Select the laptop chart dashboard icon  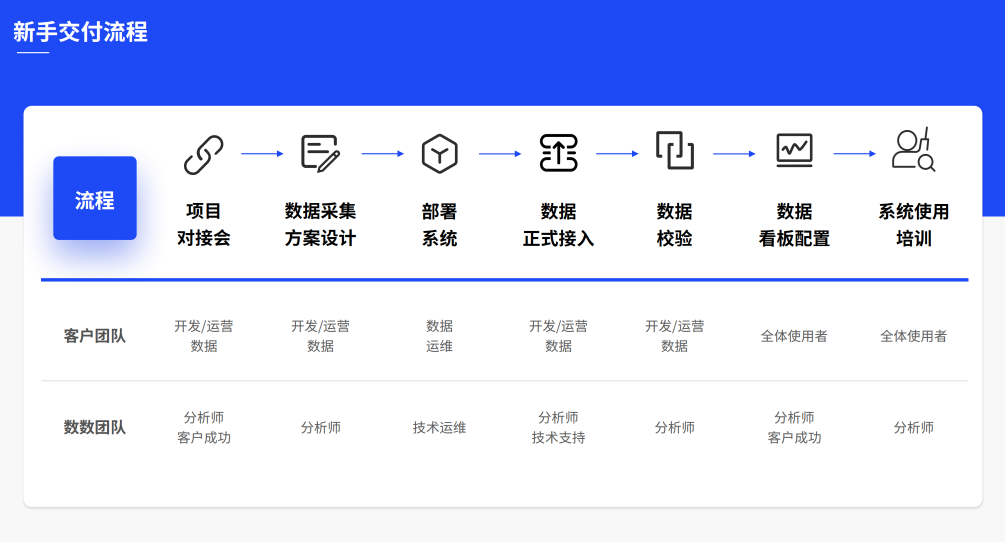click(794, 150)
